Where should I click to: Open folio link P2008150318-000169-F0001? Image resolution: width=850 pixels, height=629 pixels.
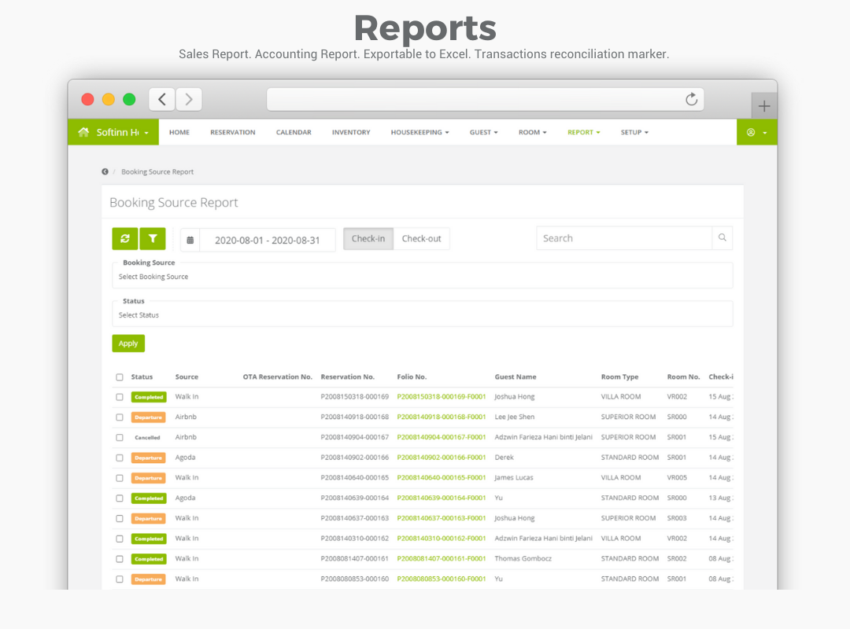(441, 397)
